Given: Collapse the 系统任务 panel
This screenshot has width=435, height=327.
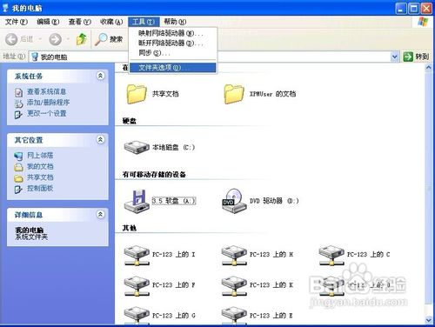Looking at the screenshot, I should (100, 76).
